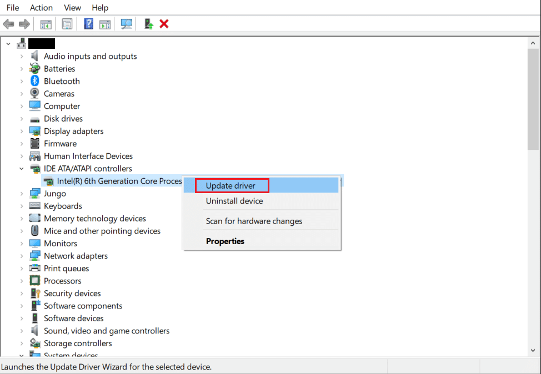The height and width of the screenshot is (374, 541).
Task: Expand the Audio inputs and outputs node
Action: pos(22,56)
